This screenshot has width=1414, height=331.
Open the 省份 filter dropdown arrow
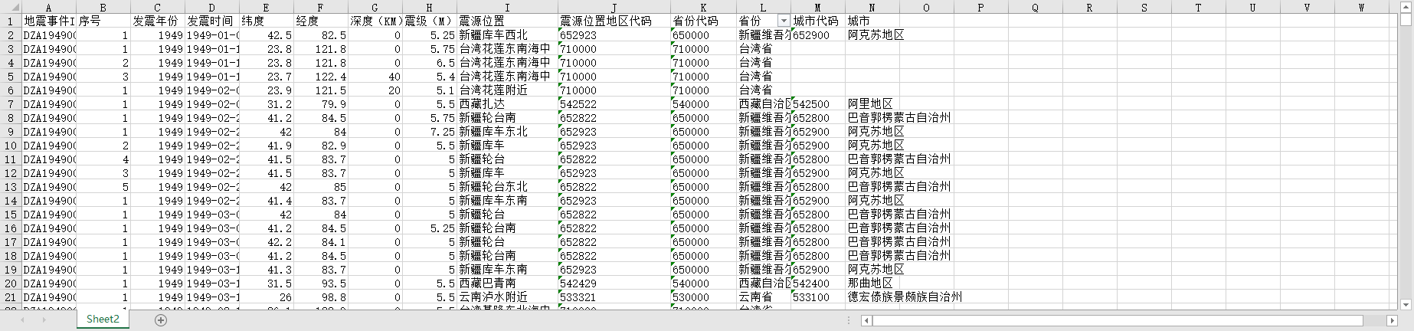pyautogui.click(x=783, y=21)
